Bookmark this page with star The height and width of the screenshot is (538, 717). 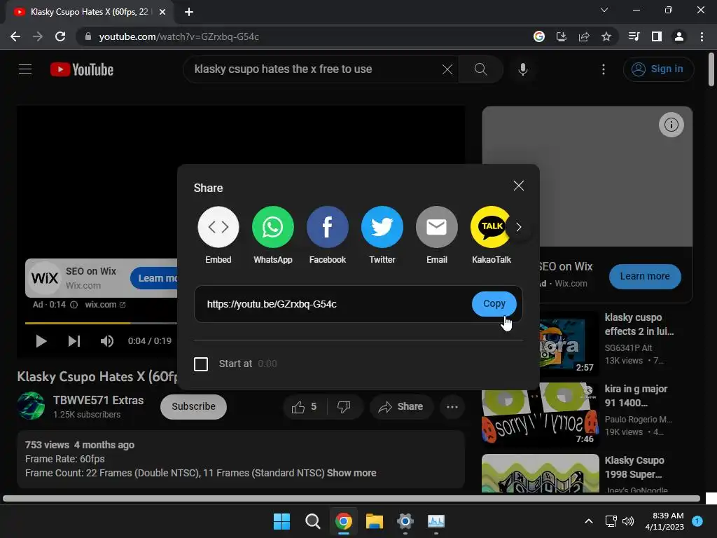coord(606,36)
